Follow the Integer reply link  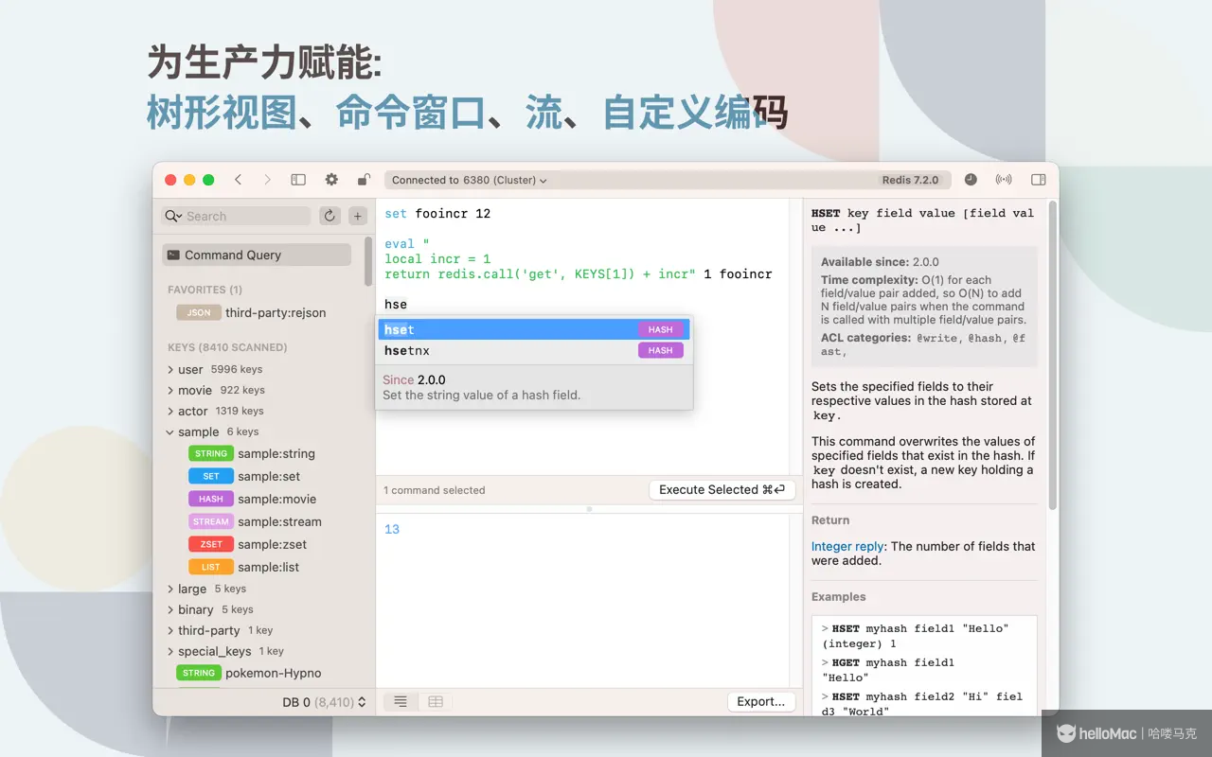pyautogui.click(x=847, y=546)
